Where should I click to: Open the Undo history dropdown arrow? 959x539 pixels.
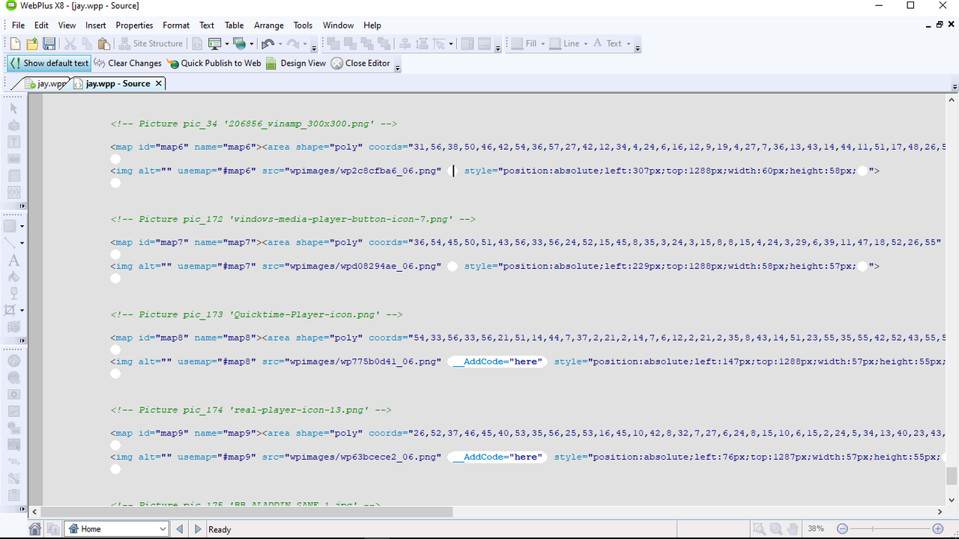279,44
